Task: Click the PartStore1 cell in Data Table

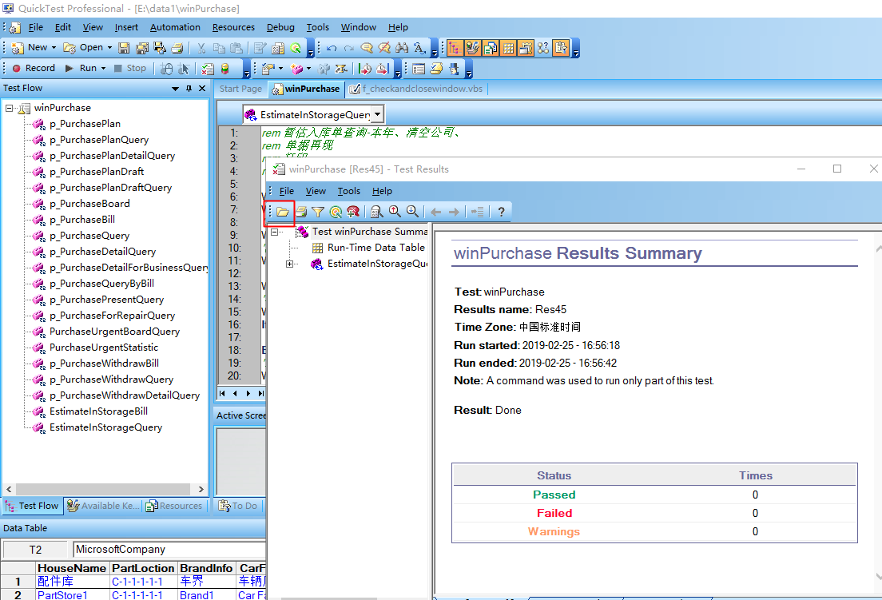Action: 73,595
